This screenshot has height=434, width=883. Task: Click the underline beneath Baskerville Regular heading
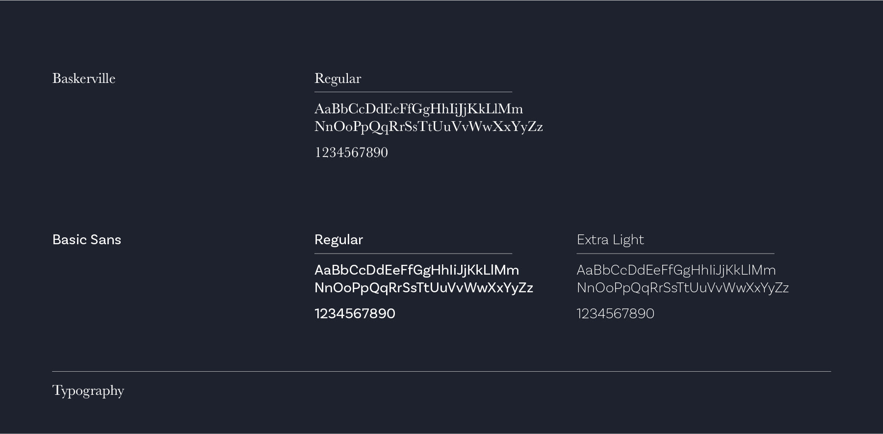click(413, 92)
